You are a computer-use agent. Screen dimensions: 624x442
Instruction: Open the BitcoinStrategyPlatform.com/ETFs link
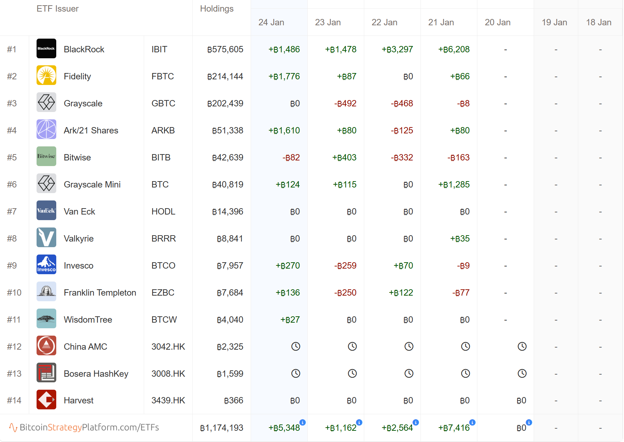pyautogui.click(x=84, y=427)
